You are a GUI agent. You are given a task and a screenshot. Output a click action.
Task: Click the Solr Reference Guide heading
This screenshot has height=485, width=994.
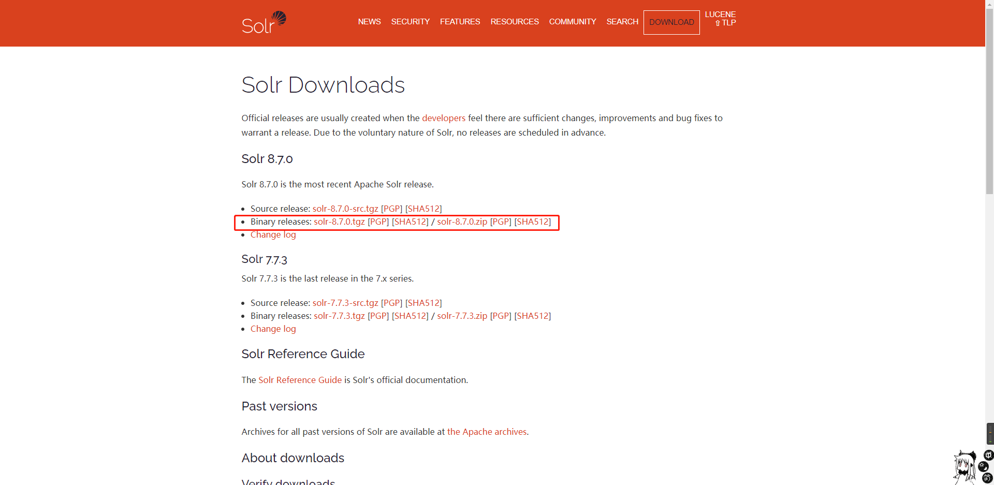303,354
